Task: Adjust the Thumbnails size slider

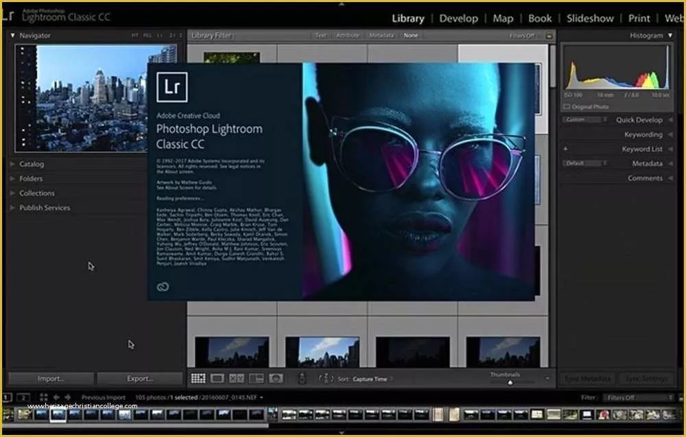Action: pos(510,383)
